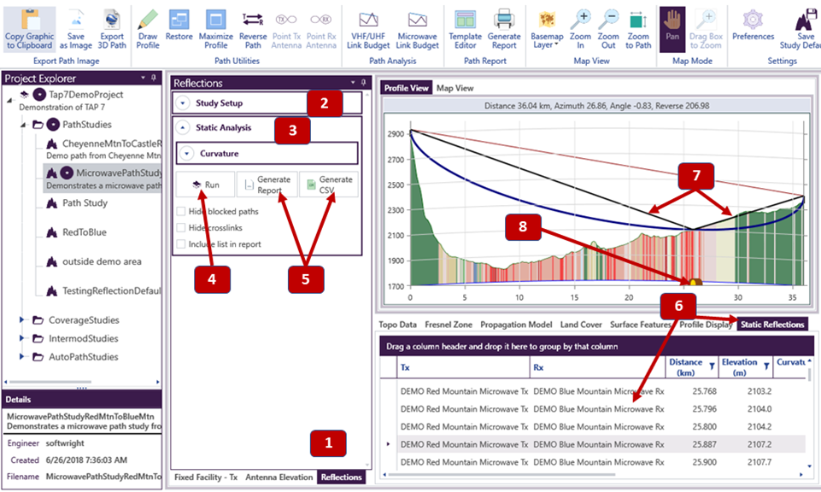Click the Generate Report printer icon
This screenshot has height=492, width=821.
coord(504,19)
